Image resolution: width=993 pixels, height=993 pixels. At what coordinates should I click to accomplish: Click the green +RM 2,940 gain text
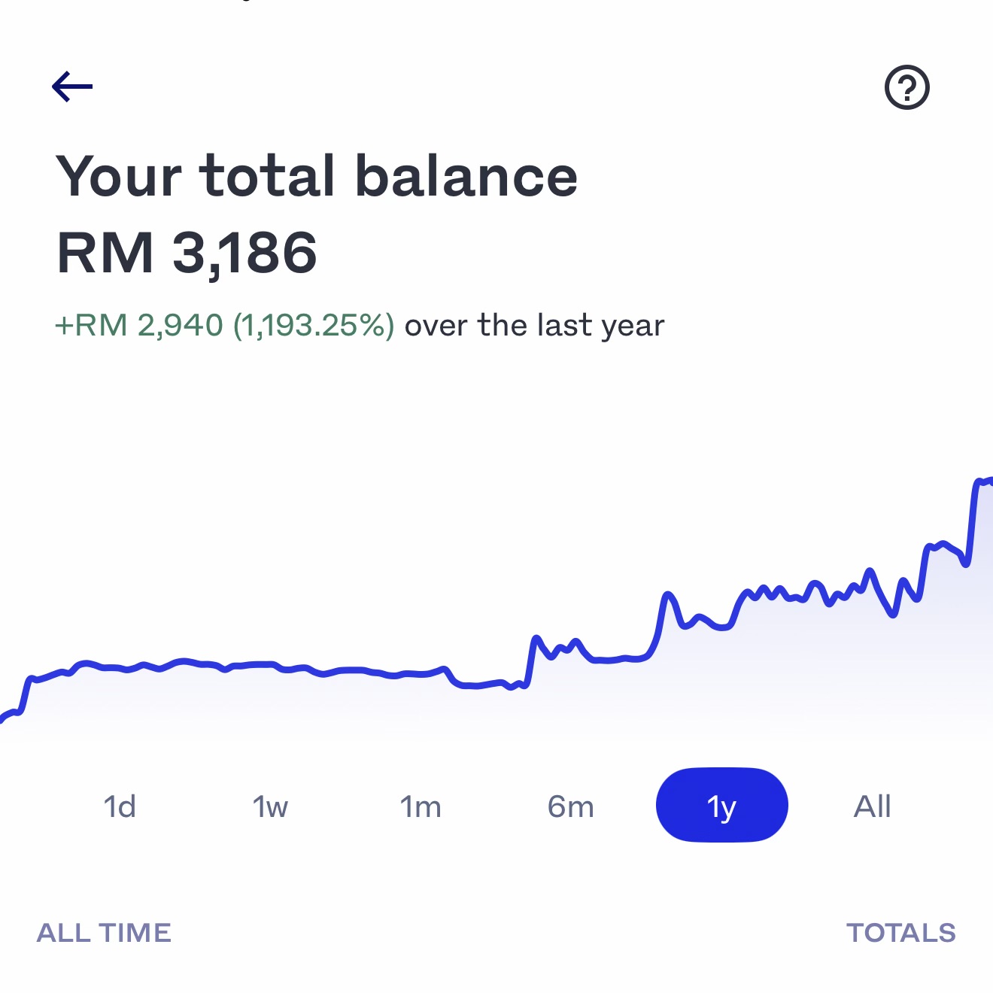click(x=224, y=326)
